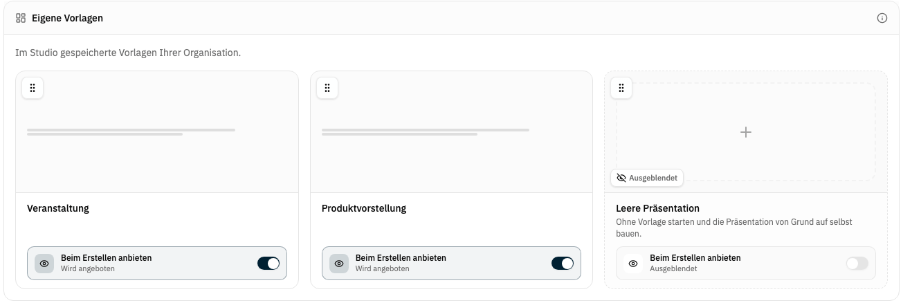Viewport: 903px width, 303px height.
Task: Turn off the Produktvorstellung offer switch
Action: pos(563,264)
